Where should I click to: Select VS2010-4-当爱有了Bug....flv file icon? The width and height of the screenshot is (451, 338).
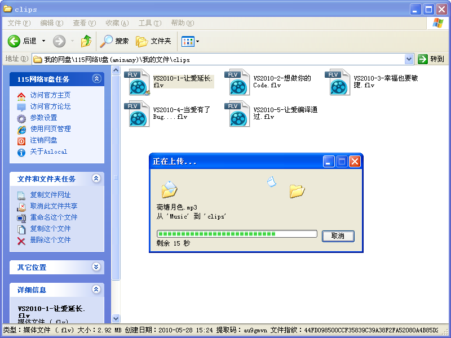coord(137,114)
